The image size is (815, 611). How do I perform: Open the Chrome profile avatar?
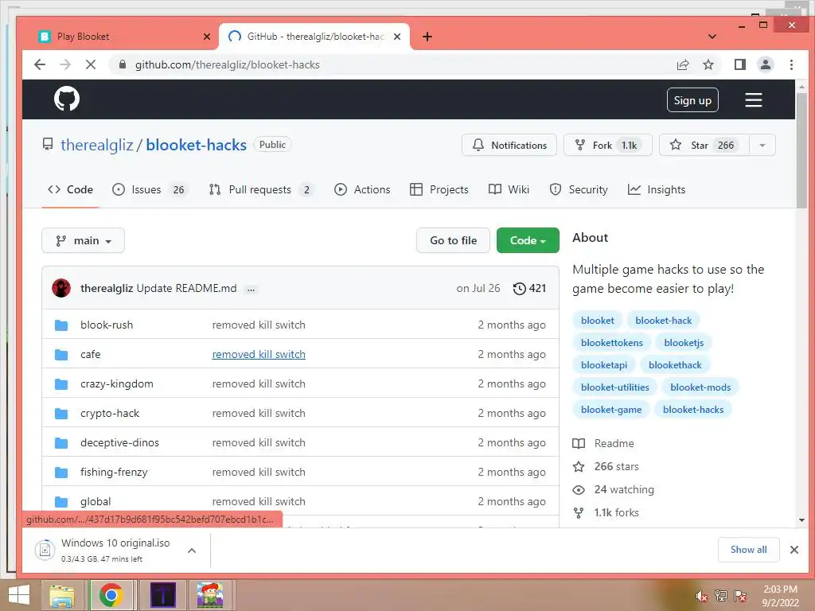[765, 64]
